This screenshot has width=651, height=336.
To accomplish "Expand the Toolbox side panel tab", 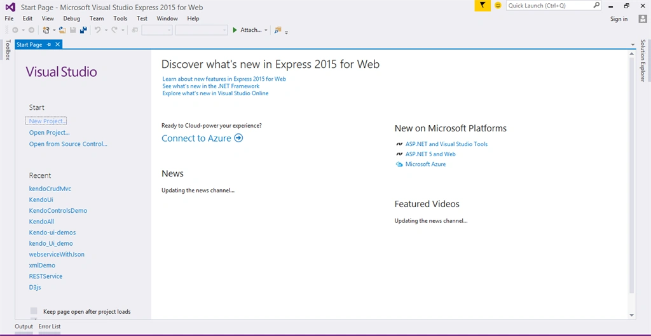I will click(7, 50).
